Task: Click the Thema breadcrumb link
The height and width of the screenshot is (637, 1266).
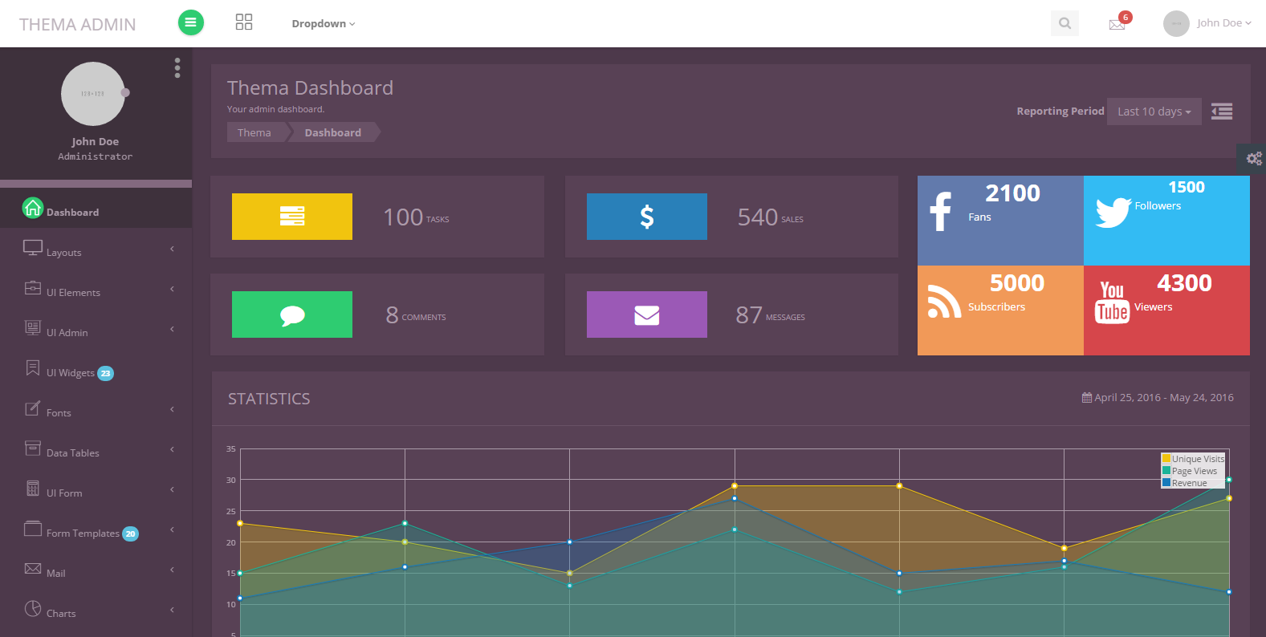Action: click(254, 132)
